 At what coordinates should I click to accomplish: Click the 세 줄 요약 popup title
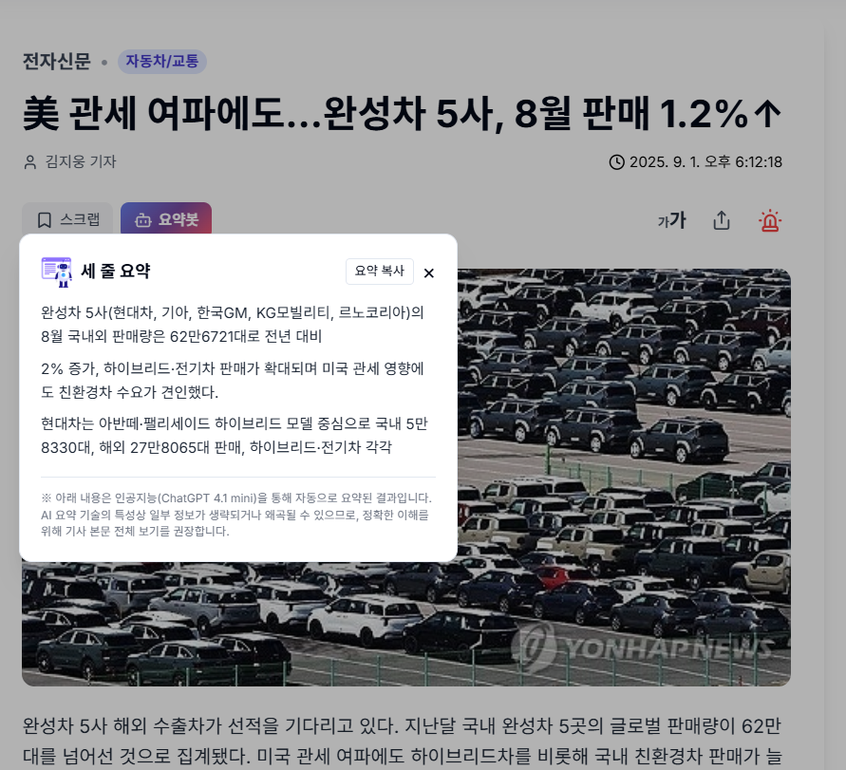click(x=116, y=271)
